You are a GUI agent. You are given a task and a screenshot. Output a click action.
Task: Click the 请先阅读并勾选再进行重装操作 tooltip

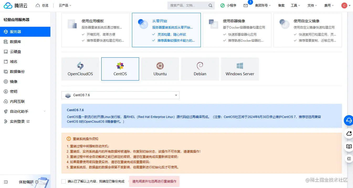click(154, 181)
